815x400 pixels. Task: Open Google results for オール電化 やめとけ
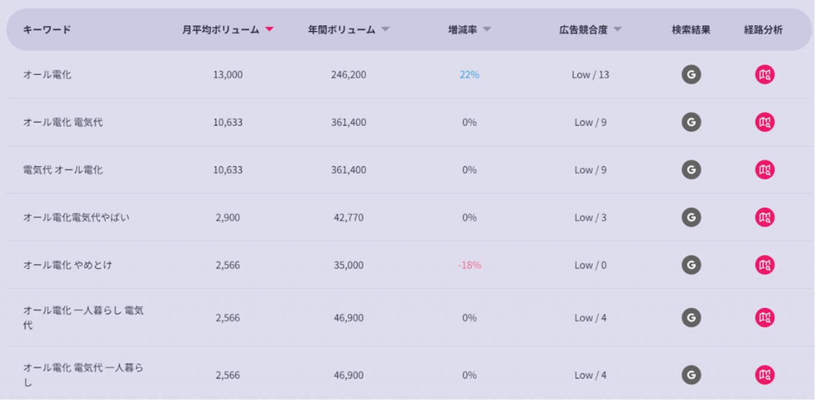[x=691, y=265]
